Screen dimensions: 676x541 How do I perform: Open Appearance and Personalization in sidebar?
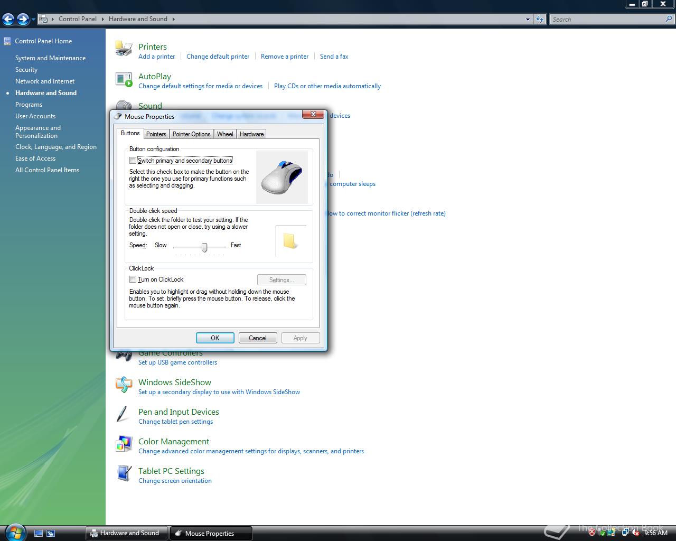(38, 132)
